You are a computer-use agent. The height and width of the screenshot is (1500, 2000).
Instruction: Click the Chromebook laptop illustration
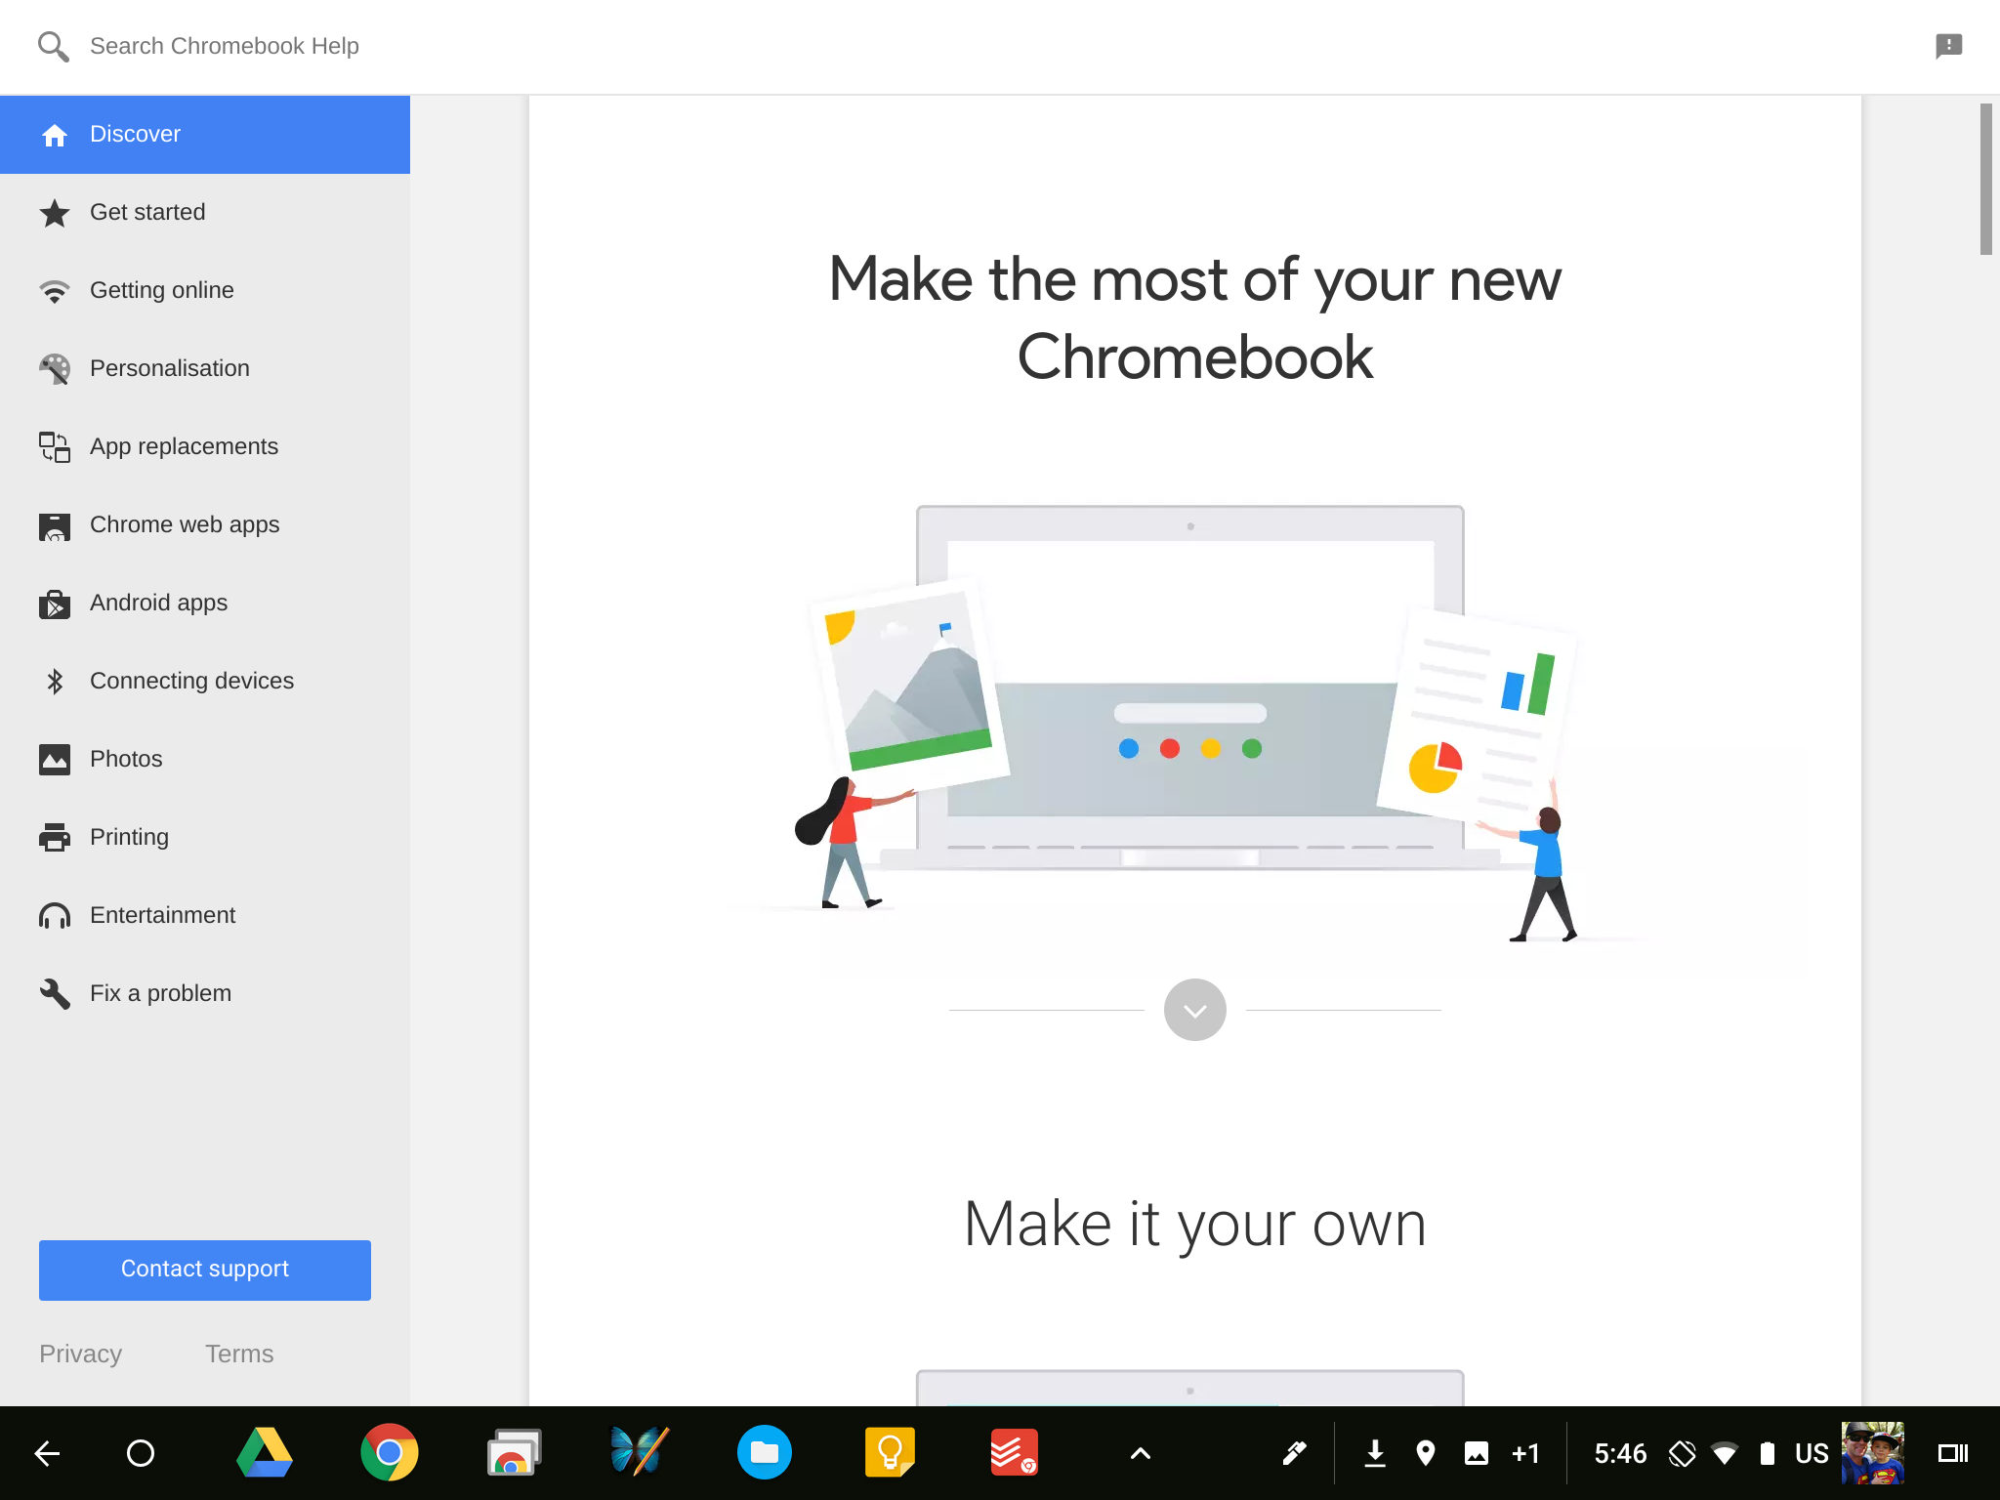[1189, 687]
